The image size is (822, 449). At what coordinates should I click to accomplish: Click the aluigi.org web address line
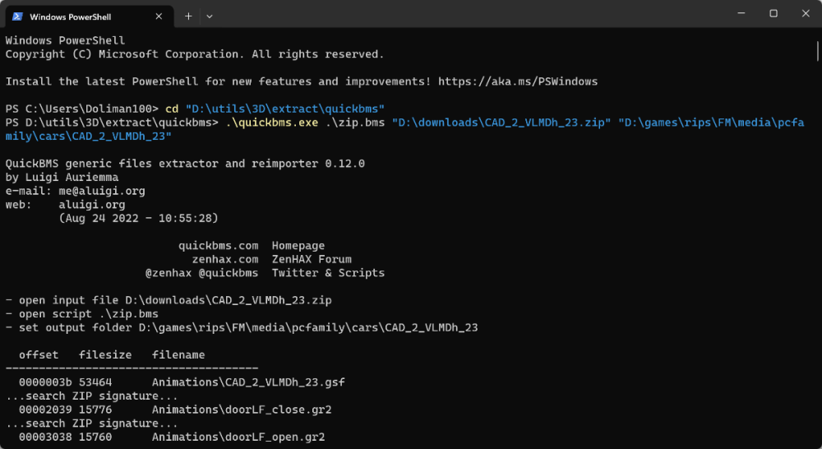tap(92, 205)
